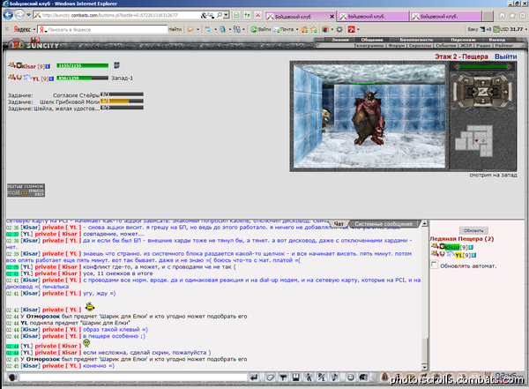Click the chat message input field
This screenshot has height=389, width=529.
[x=133, y=378]
